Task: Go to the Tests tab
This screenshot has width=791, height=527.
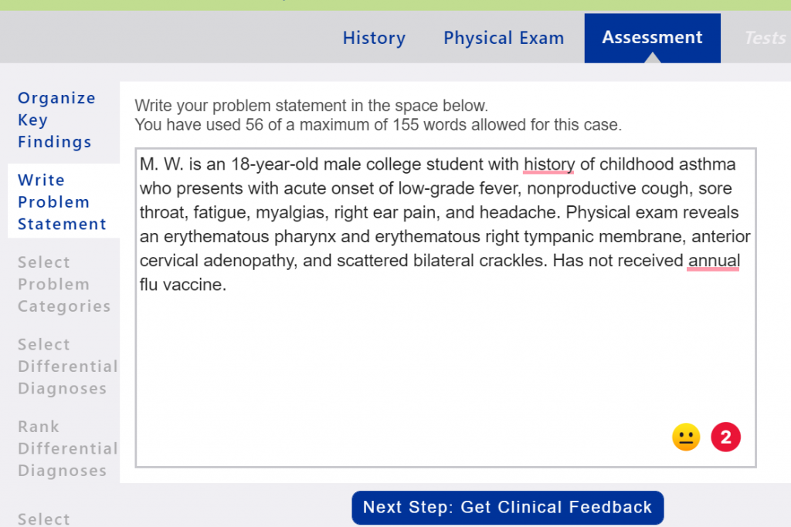Action: pyautogui.click(x=765, y=38)
